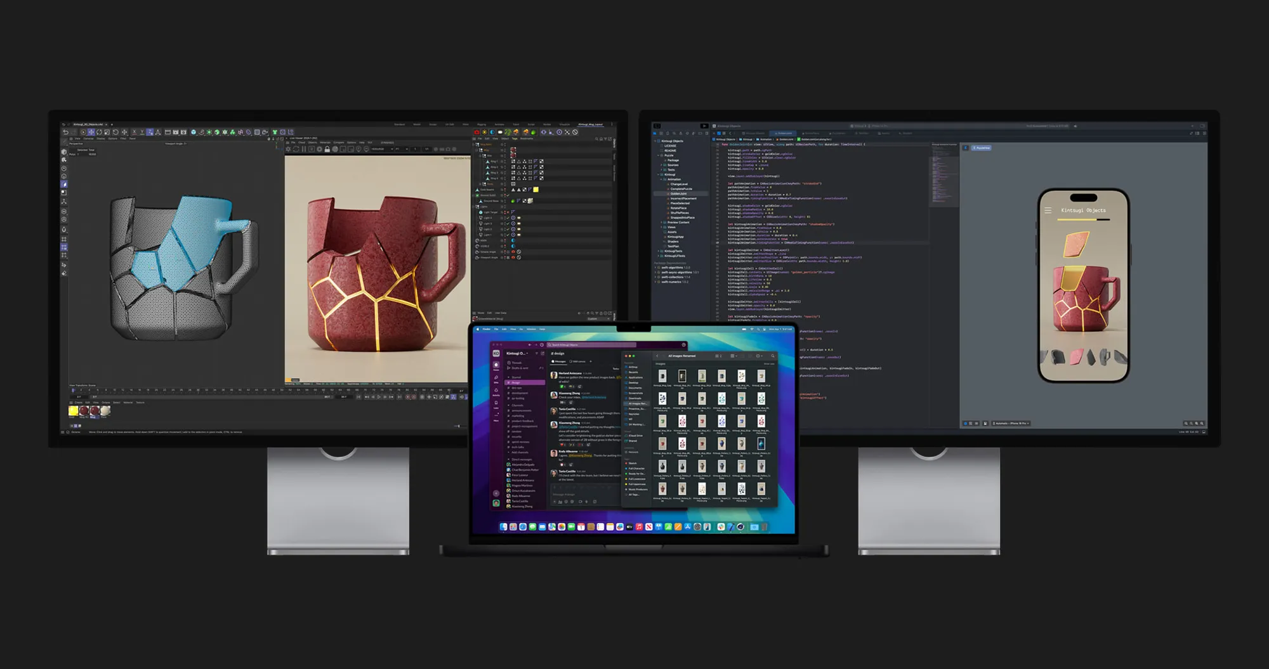Screen dimensions: 1269x669
Task: Click the Xcode Run play button
Action: tap(704, 126)
